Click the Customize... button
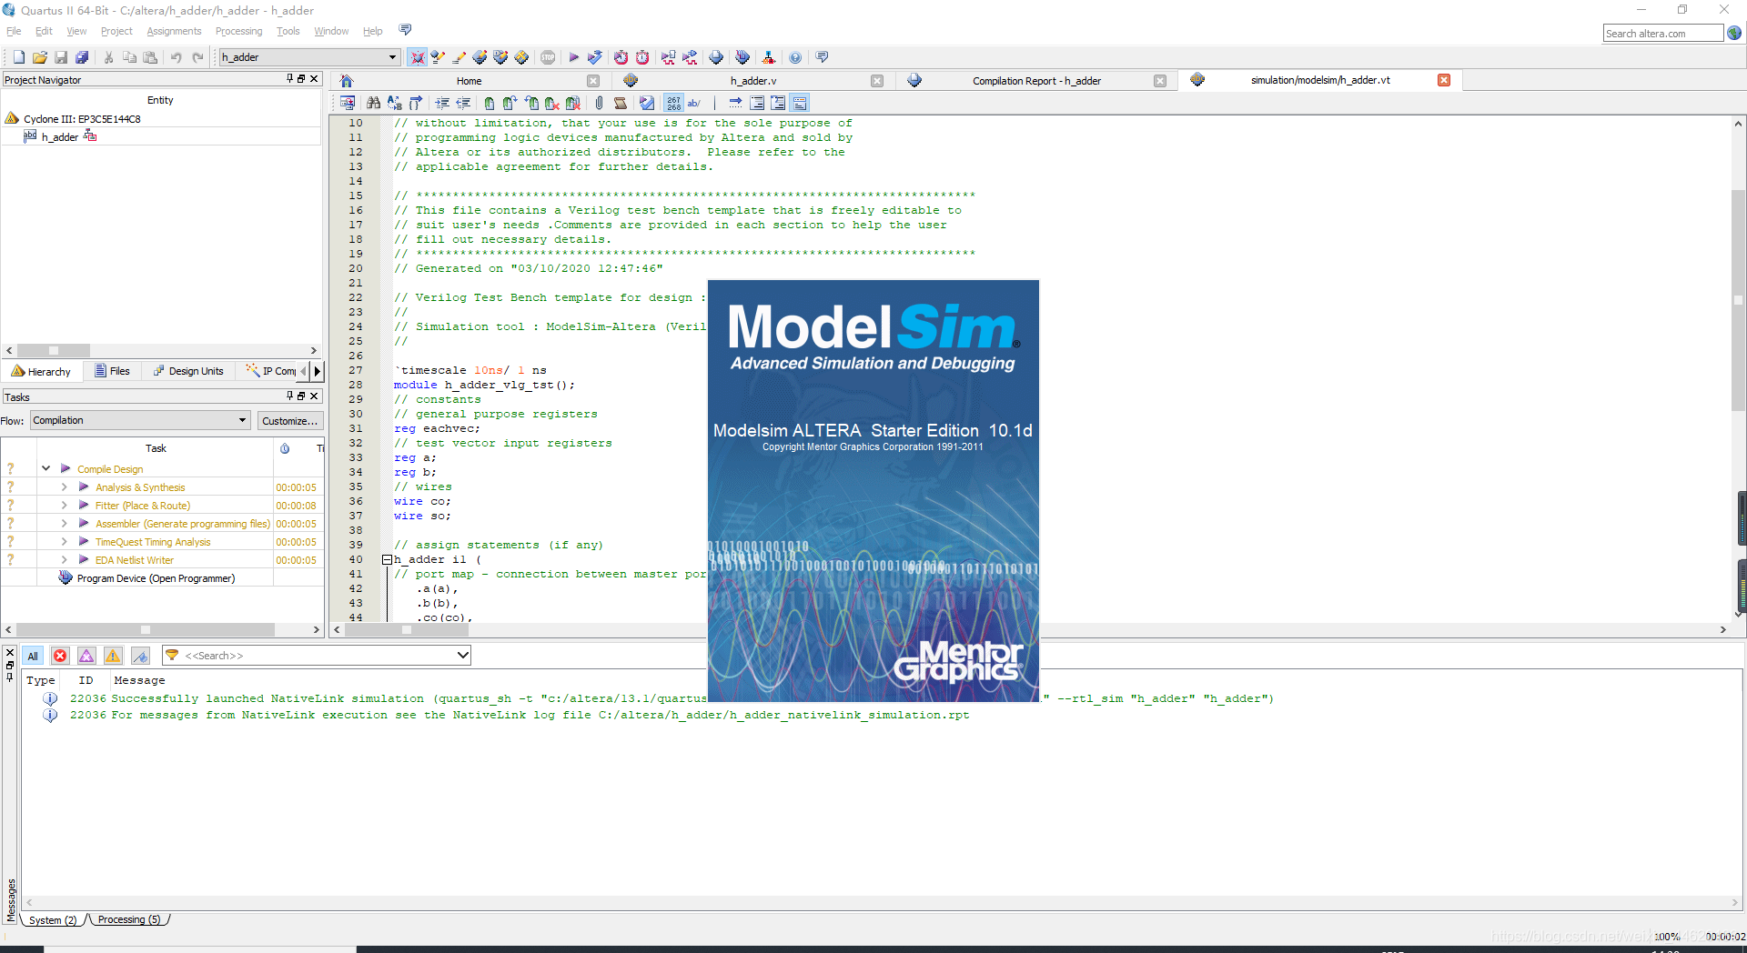 (289, 420)
